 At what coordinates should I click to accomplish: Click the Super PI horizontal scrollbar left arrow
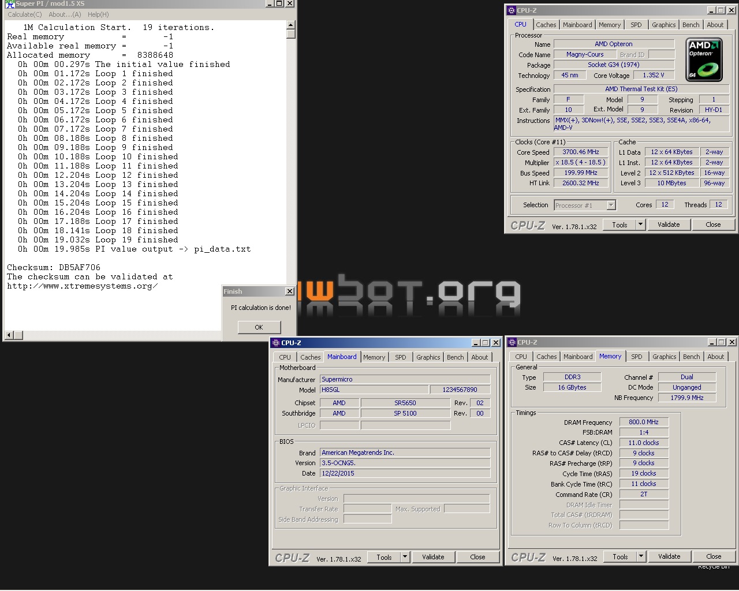pyautogui.click(x=9, y=335)
